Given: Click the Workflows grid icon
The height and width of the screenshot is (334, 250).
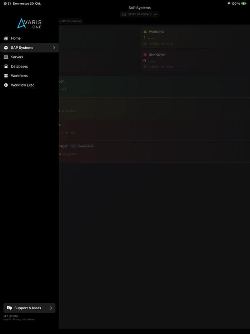Looking at the screenshot, I should [6, 76].
